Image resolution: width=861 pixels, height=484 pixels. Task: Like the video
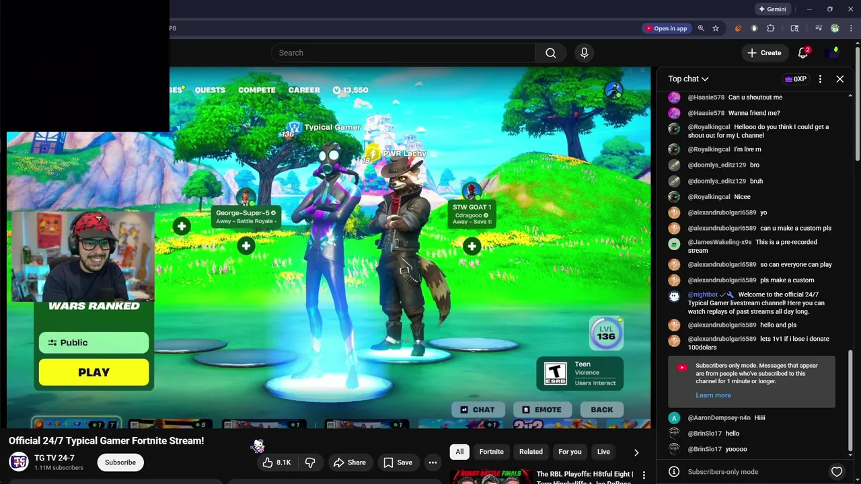click(276, 462)
